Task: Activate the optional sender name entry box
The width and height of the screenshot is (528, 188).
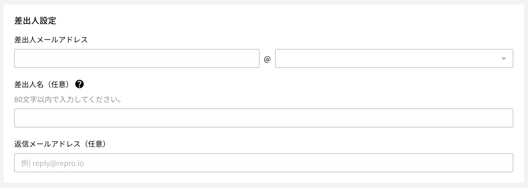Action: (x=264, y=118)
